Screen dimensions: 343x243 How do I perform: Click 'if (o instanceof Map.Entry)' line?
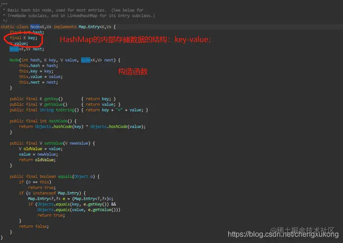point(52,193)
